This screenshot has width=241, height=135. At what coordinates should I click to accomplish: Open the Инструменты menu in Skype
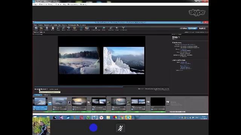pyautogui.click(x=73, y=4)
